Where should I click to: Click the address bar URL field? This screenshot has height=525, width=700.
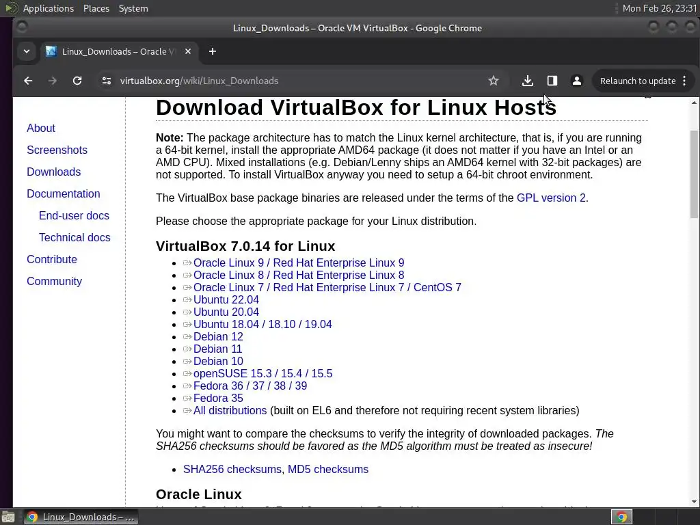(x=299, y=81)
